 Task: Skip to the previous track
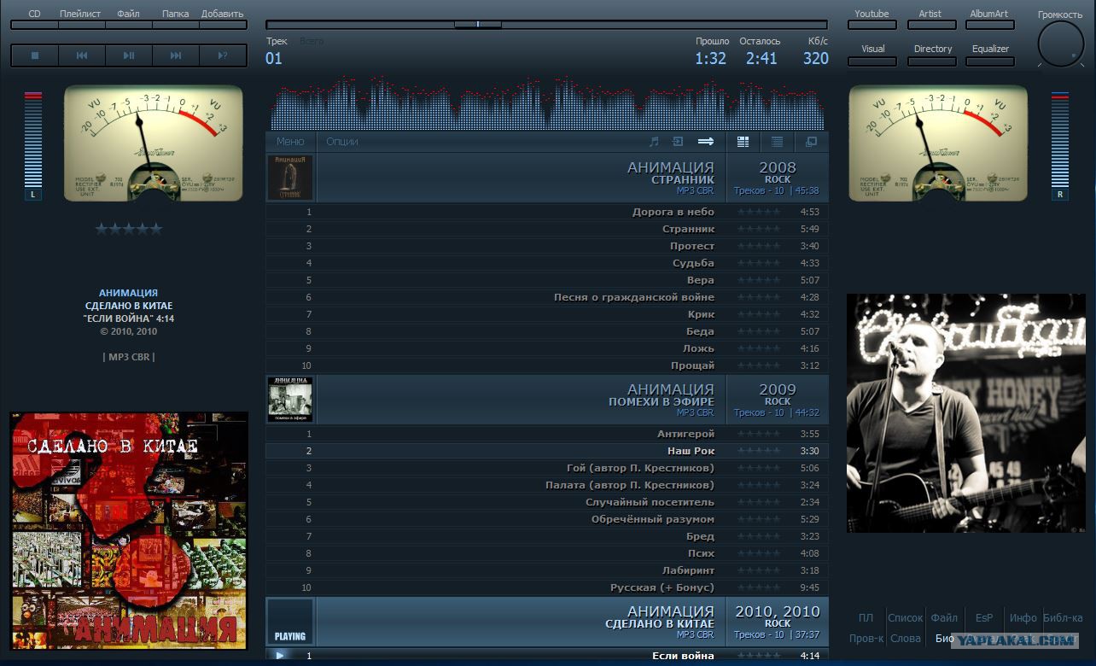(82, 55)
